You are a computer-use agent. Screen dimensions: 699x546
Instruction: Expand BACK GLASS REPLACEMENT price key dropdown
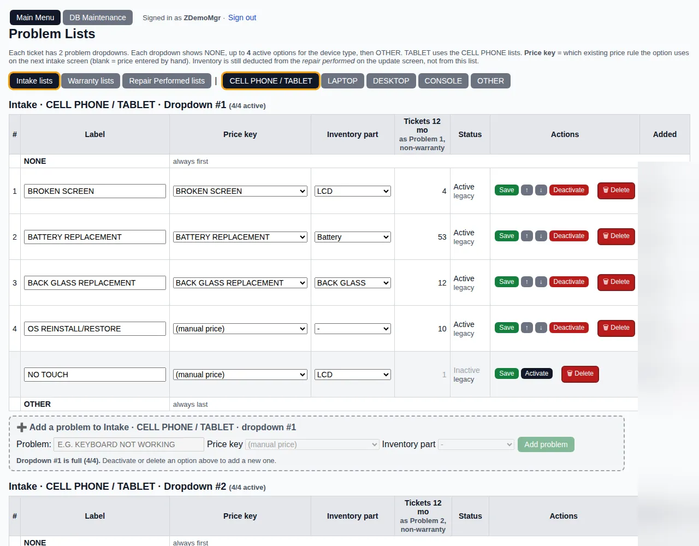(240, 283)
